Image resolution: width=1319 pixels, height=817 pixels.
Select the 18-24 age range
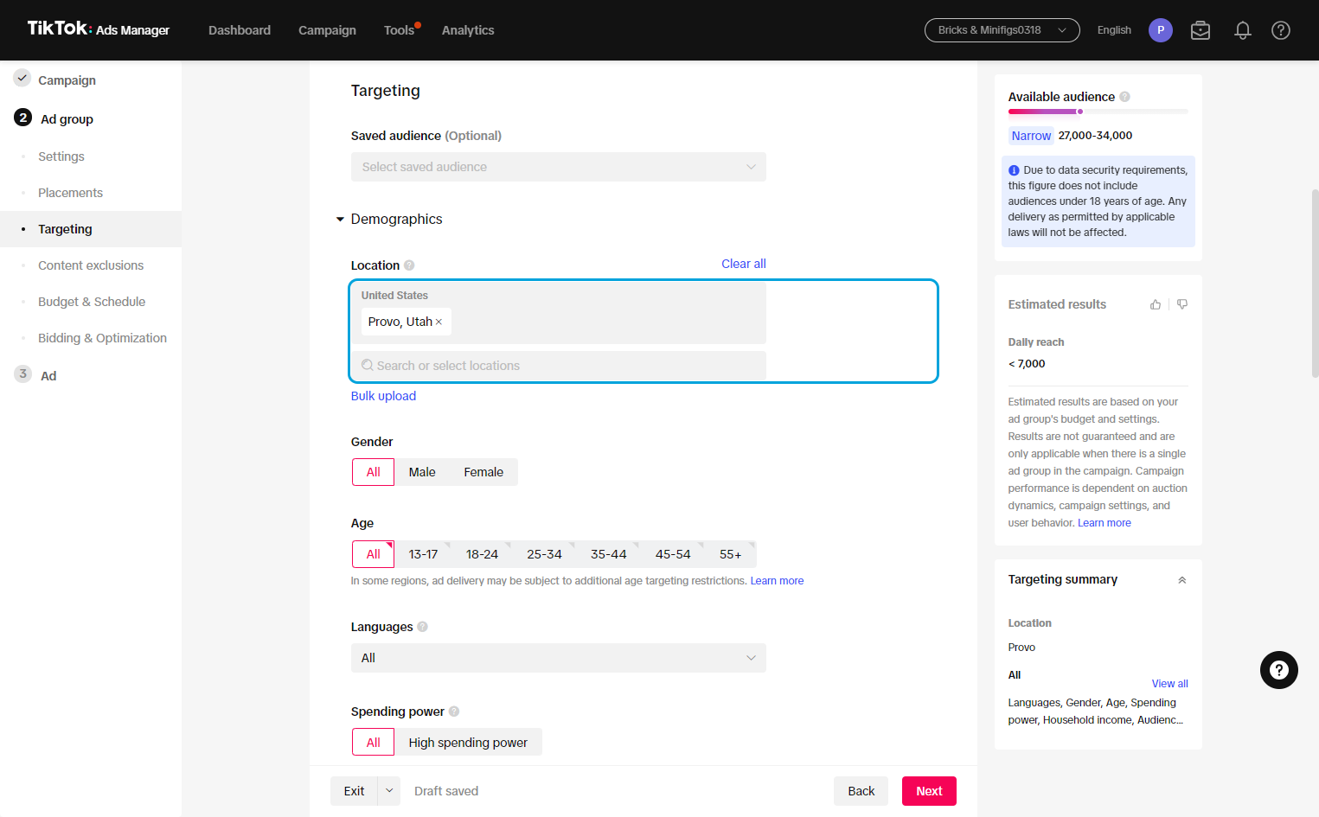click(482, 554)
